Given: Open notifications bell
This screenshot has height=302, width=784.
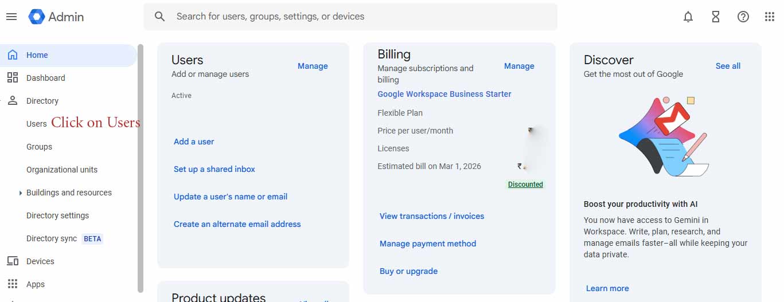Looking at the screenshot, I should [688, 17].
